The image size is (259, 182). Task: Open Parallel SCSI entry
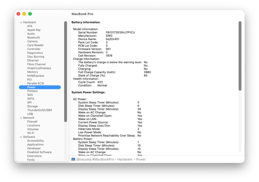click(36, 83)
